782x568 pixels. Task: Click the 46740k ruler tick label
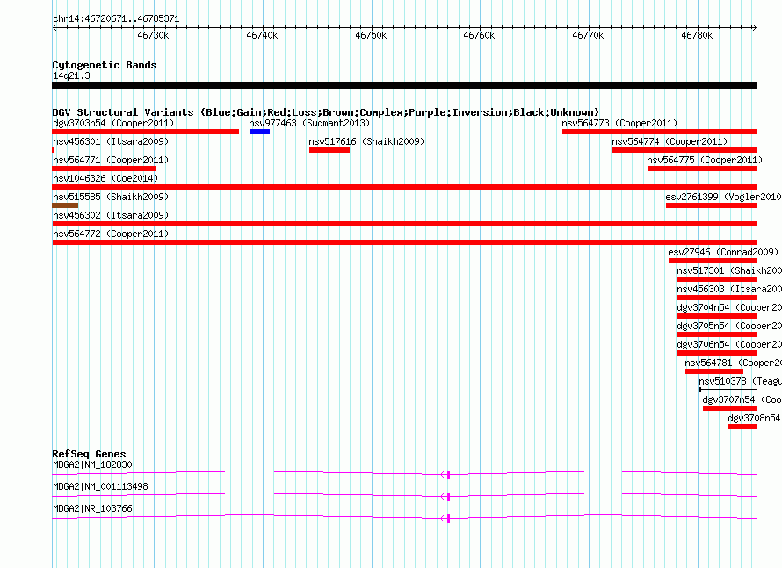[262, 35]
